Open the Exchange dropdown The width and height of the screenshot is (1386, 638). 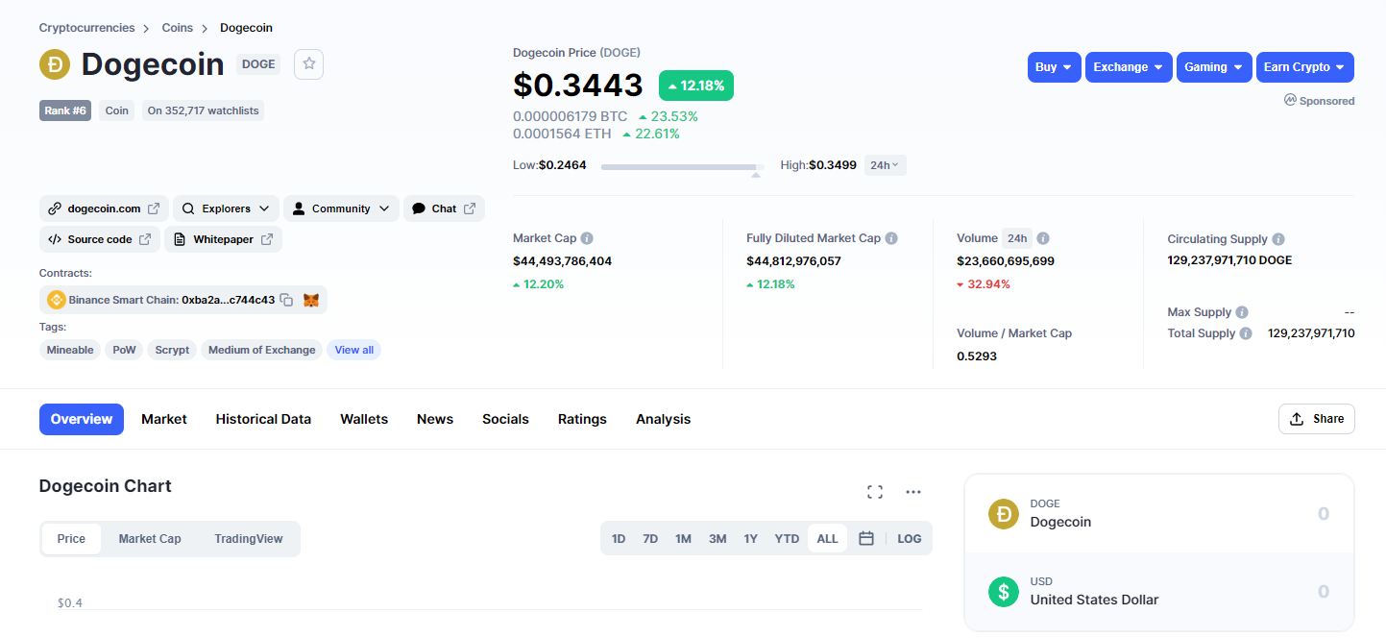(x=1129, y=67)
